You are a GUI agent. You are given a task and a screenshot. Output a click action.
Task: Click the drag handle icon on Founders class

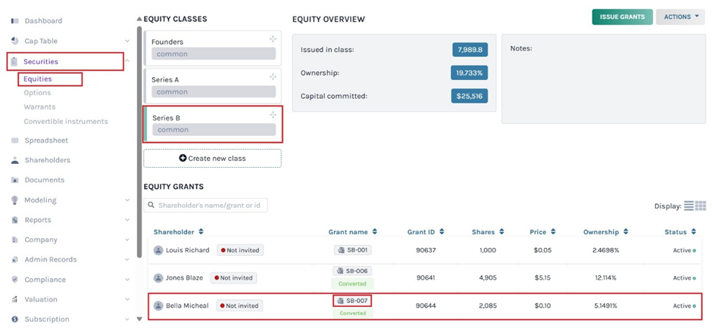click(273, 39)
